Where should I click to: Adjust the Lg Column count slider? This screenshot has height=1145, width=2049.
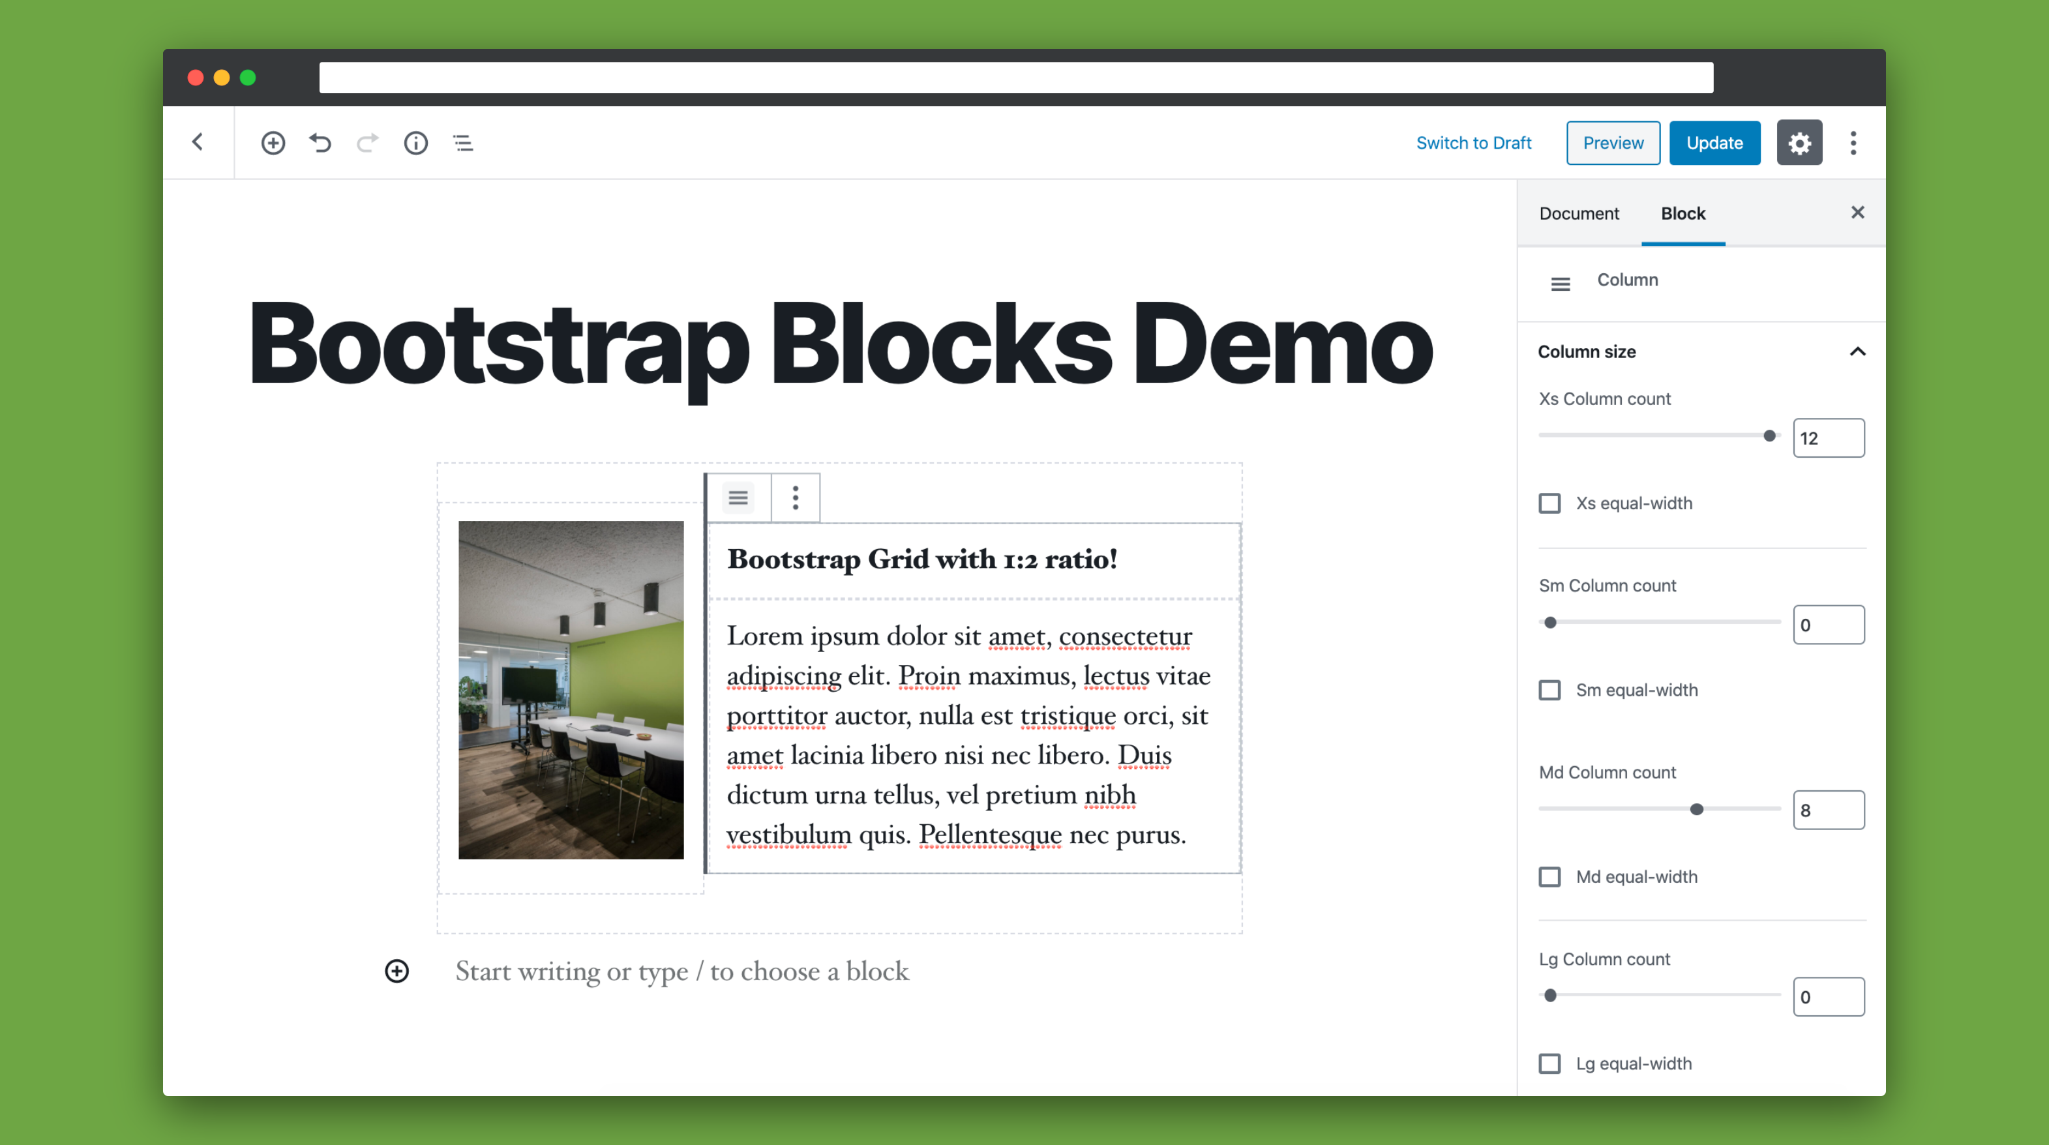click(1659, 996)
